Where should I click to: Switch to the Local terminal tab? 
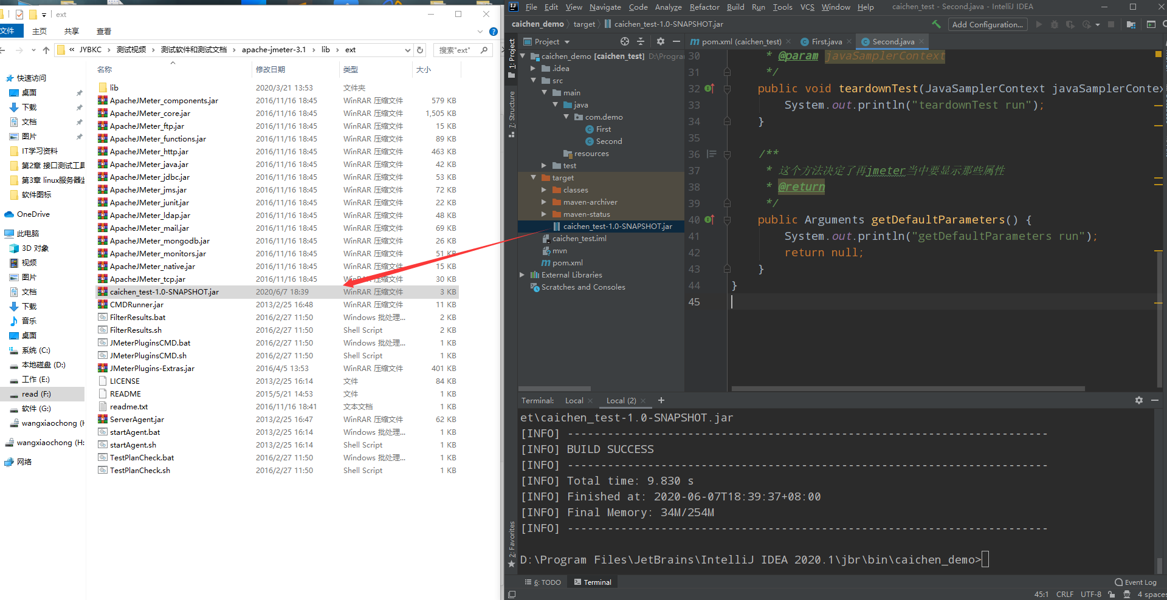click(x=574, y=401)
